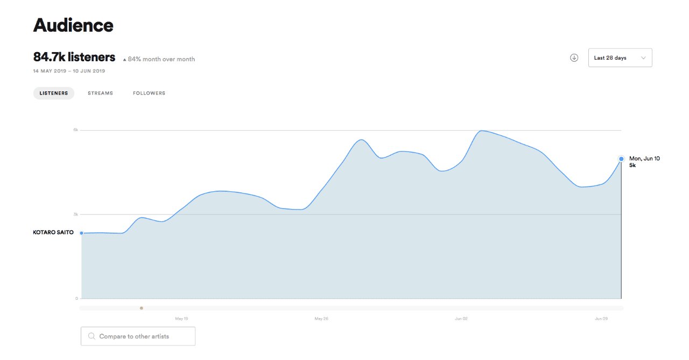Select the starting data point next to KOTARO SAITO

click(x=81, y=233)
